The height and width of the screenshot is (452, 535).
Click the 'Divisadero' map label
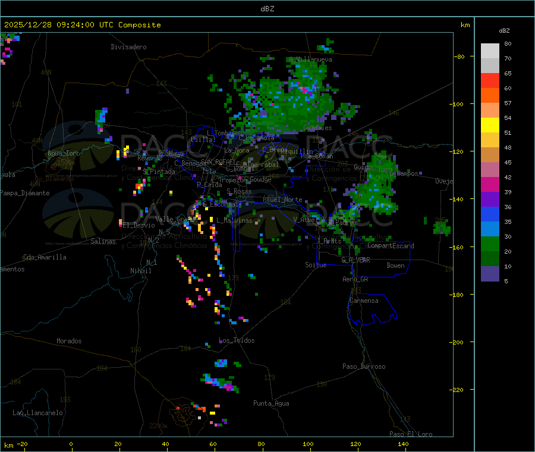[x=128, y=47]
